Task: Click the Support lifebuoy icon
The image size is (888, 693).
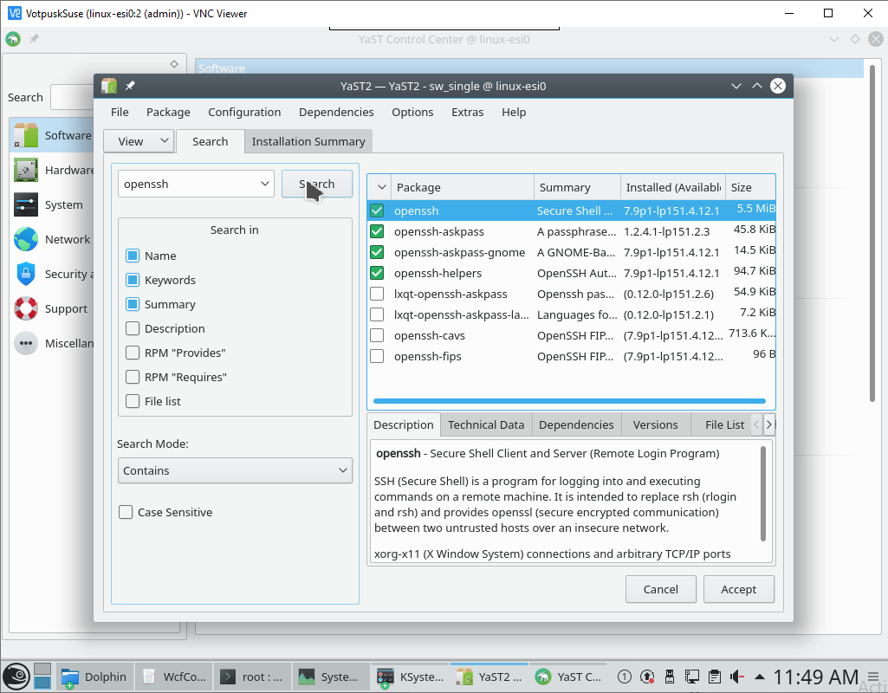Action: pos(26,308)
